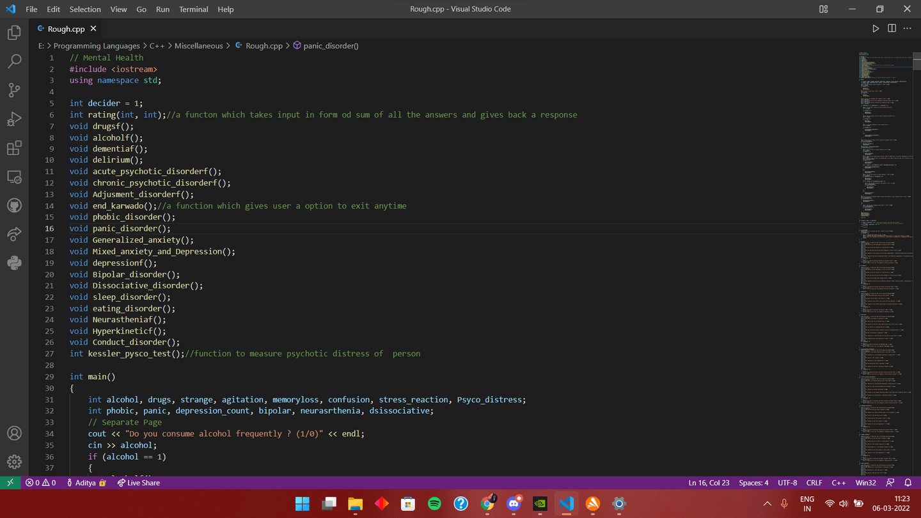Screen dimensions: 921x518
Task: Click the '#include <iostream>' line
Action: point(113,69)
